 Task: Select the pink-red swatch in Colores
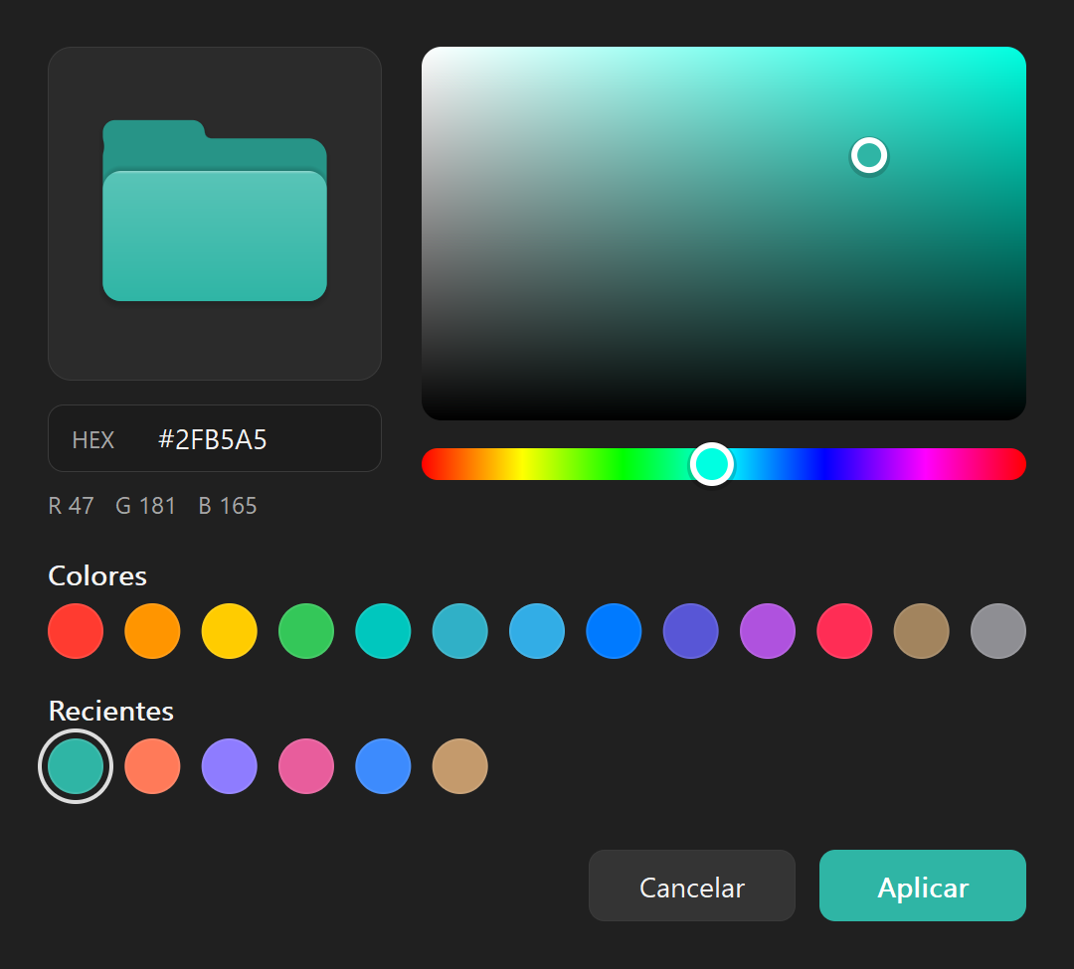click(844, 631)
